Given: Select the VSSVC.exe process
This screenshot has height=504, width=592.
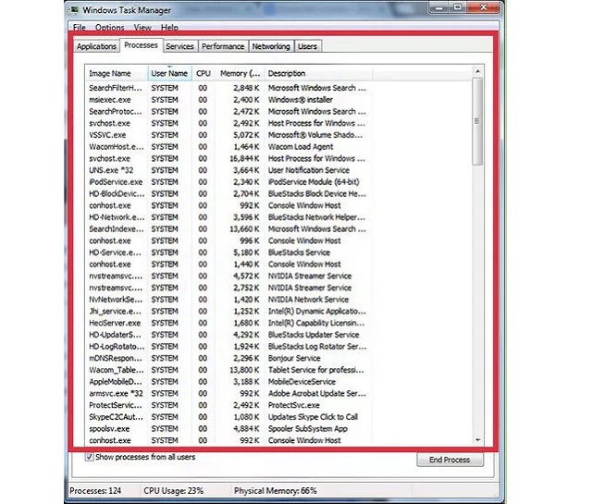Looking at the screenshot, I should pyautogui.click(x=228, y=135).
